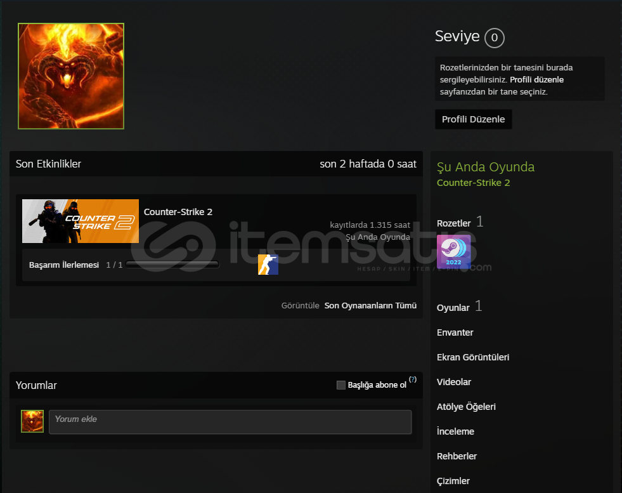Click the Yorum ekle comment field
Image resolution: width=622 pixels, height=493 pixels.
230,422
